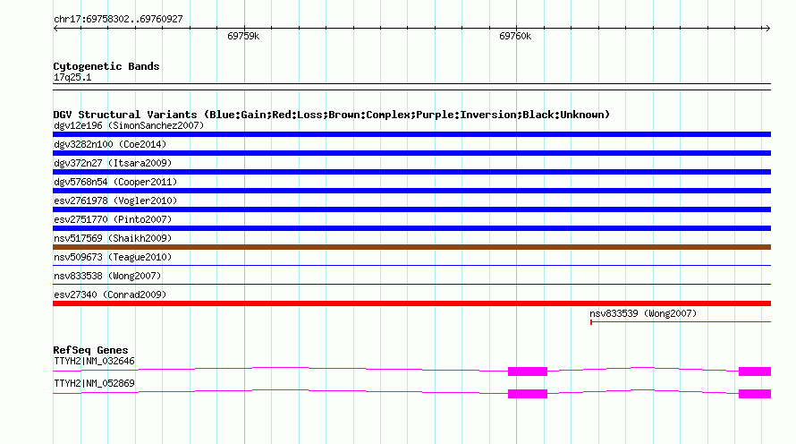The height and width of the screenshot is (444, 796).
Task: Click the blue bar of esv2761978
Action: pyautogui.click(x=411, y=209)
